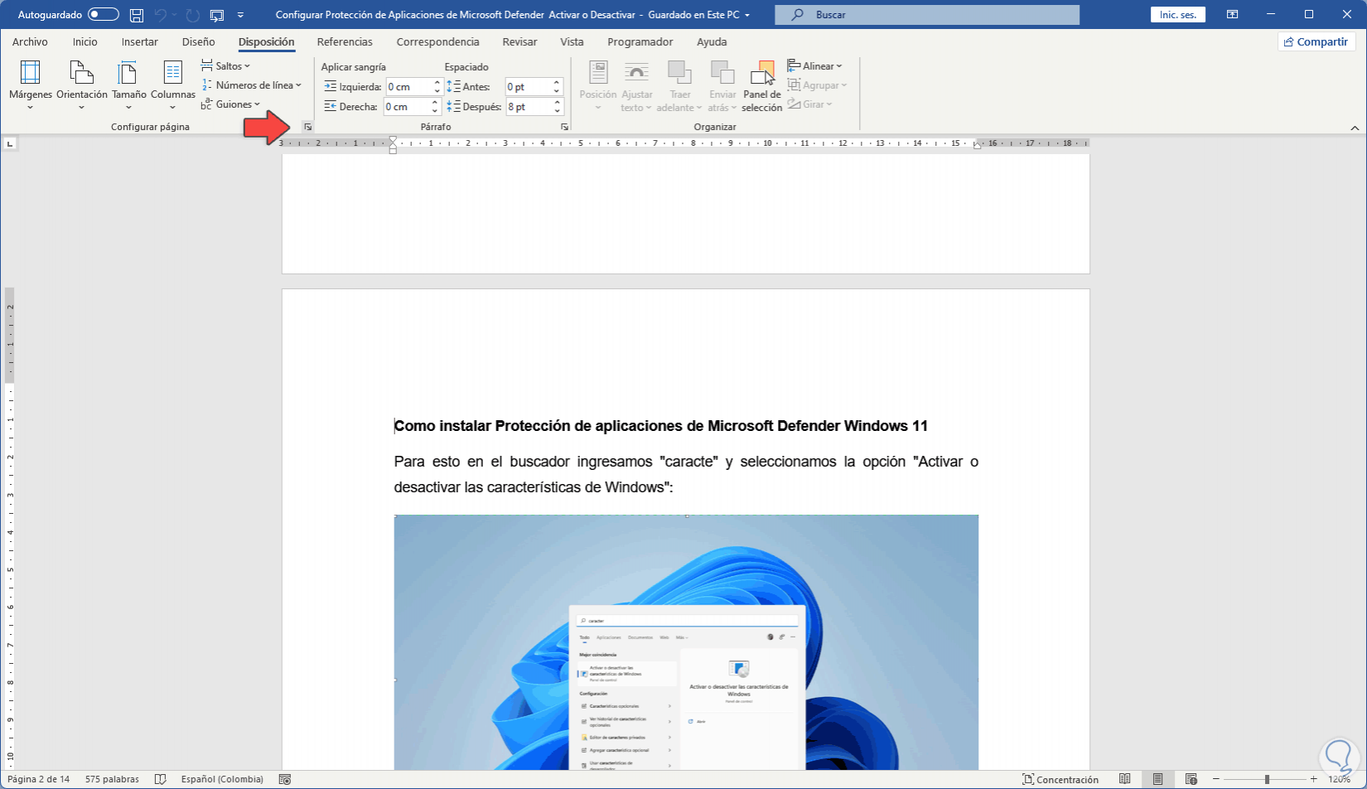Click the Compartir button
This screenshot has height=789, width=1367.
[x=1316, y=42]
